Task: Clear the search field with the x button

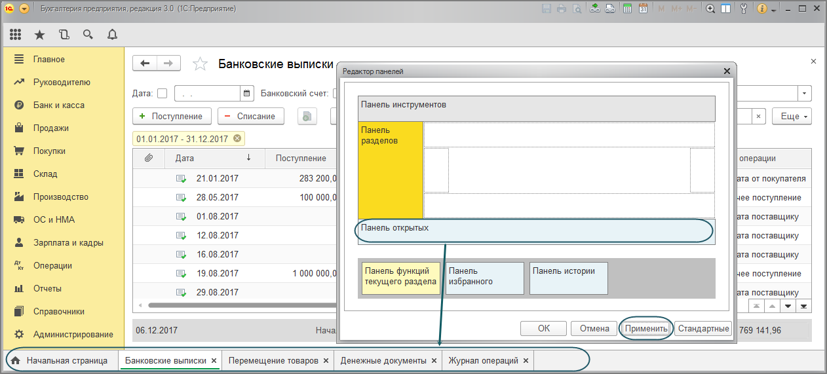Action: point(758,116)
